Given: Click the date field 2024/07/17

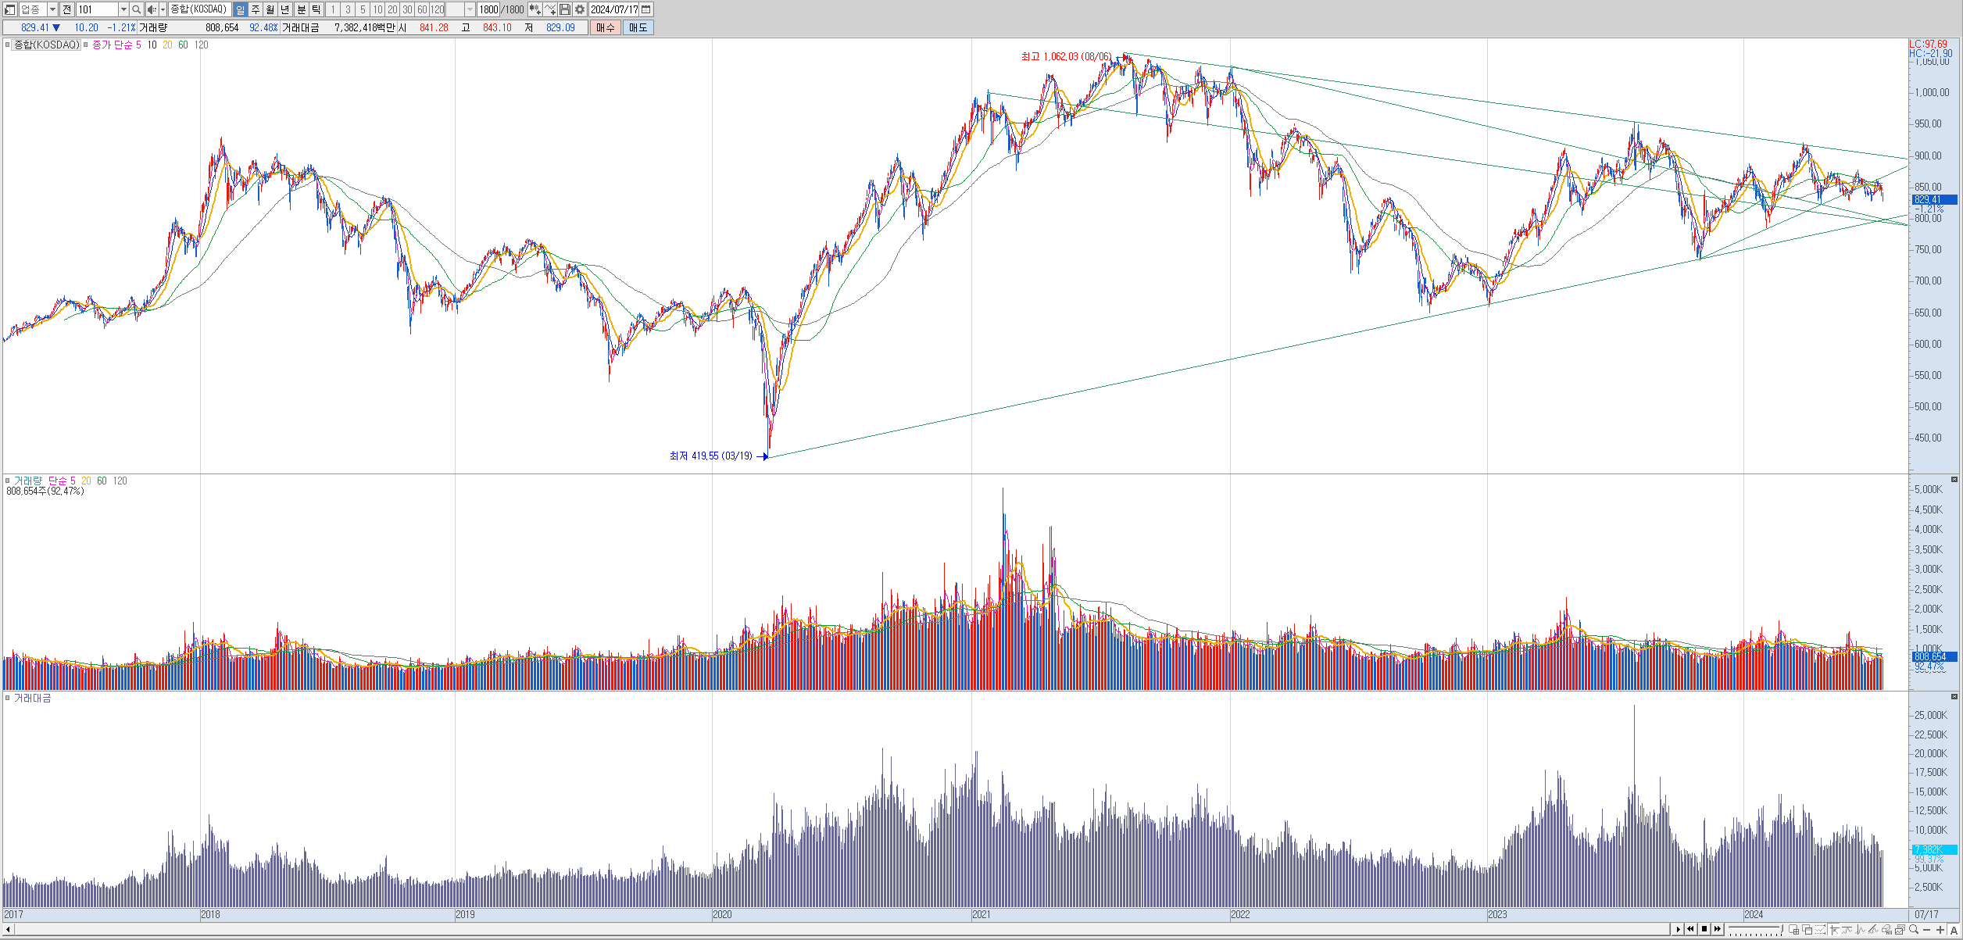Looking at the screenshot, I should (614, 9).
